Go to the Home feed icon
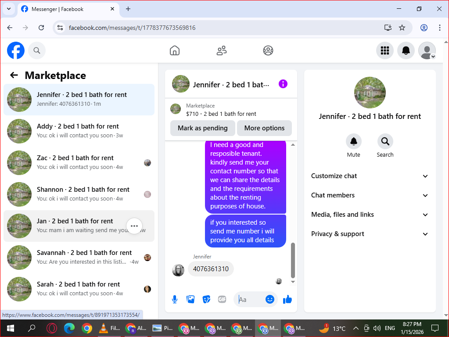The width and height of the screenshot is (449, 337). 174,50
